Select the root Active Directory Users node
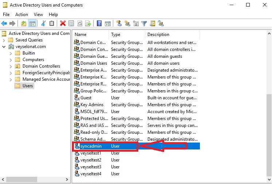Image resolution: width=272 pixels, height=184 pixels. tap(36, 33)
